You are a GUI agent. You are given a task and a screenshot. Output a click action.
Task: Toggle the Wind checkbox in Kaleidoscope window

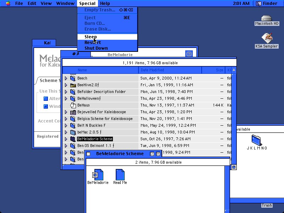click(46, 106)
